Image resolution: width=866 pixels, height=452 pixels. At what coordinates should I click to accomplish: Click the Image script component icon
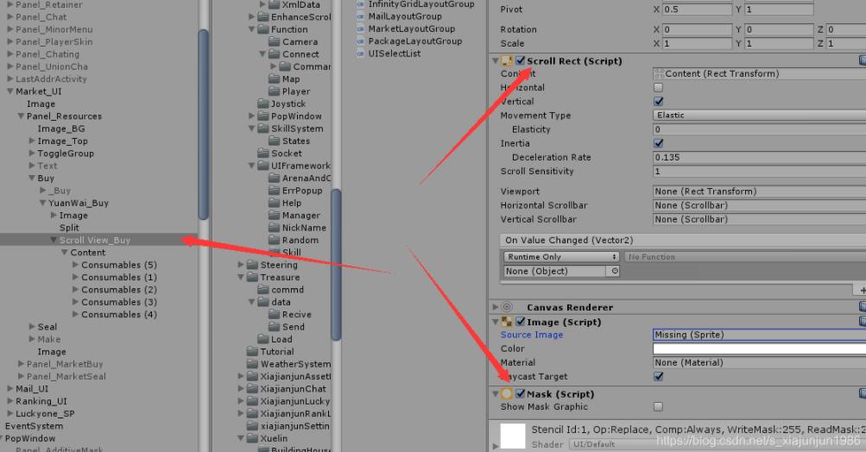pyautogui.click(x=507, y=322)
